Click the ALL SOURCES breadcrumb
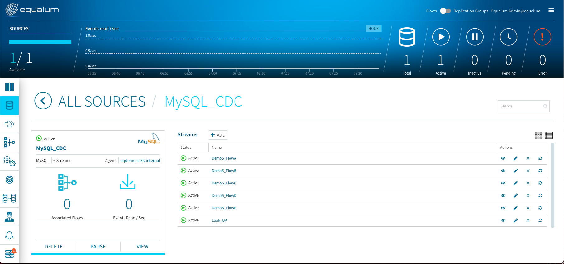Viewport: 564px width, 264px height. [102, 102]
